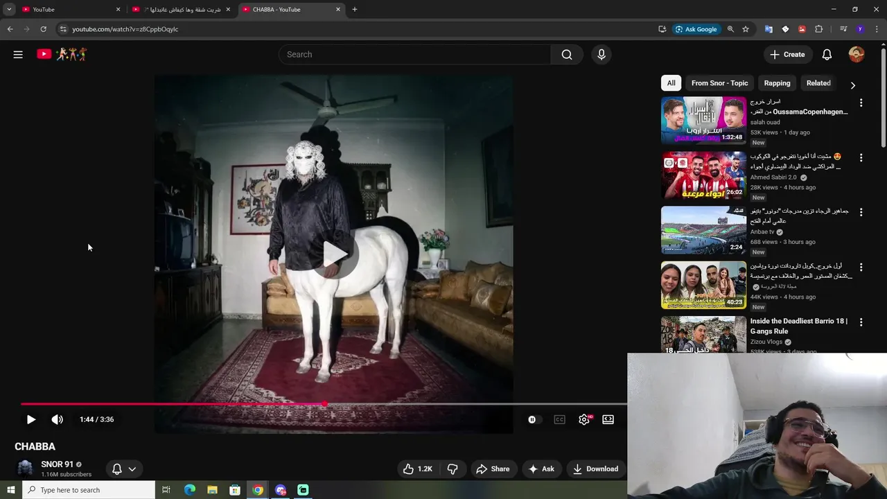The image size is (887, 499).
Task: Open the Chrome profile Y avatar
Action: pos(860,29)
